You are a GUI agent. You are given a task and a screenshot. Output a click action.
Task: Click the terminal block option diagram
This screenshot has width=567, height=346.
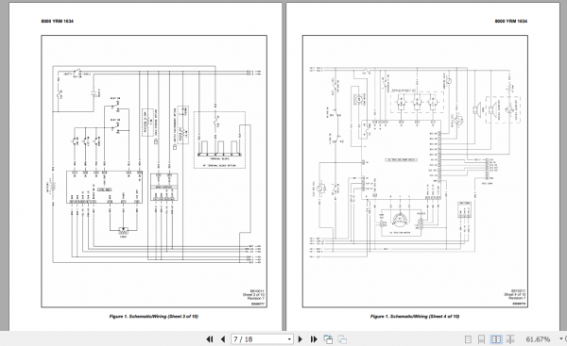219,140
